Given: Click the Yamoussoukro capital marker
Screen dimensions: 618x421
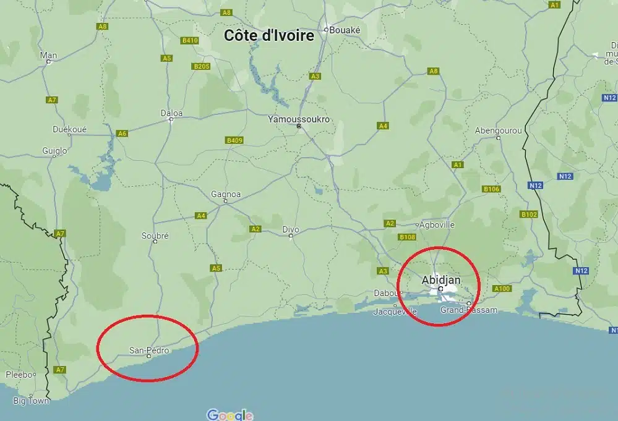Looking at the screenshot, I should (x=299, y=126).
